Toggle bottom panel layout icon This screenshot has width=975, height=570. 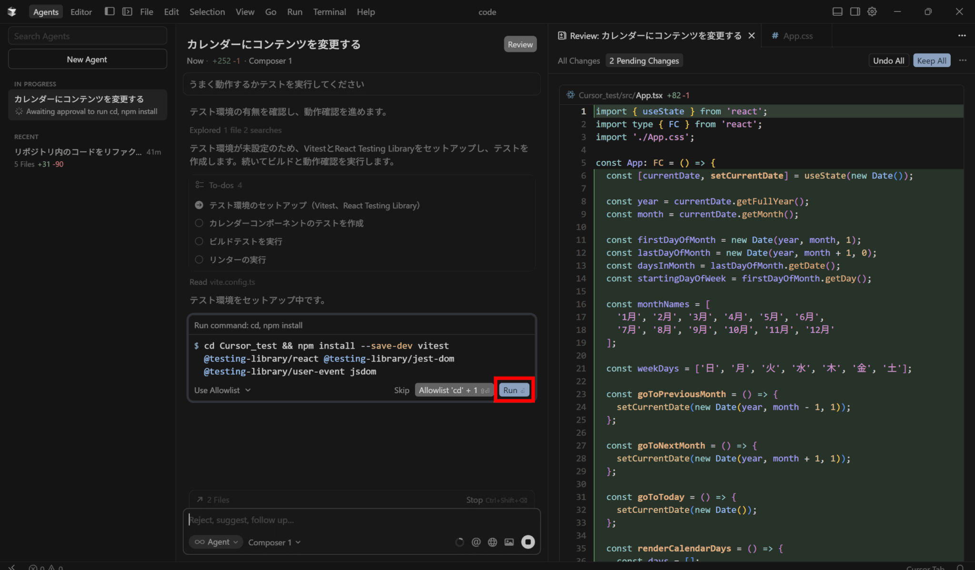837,11
